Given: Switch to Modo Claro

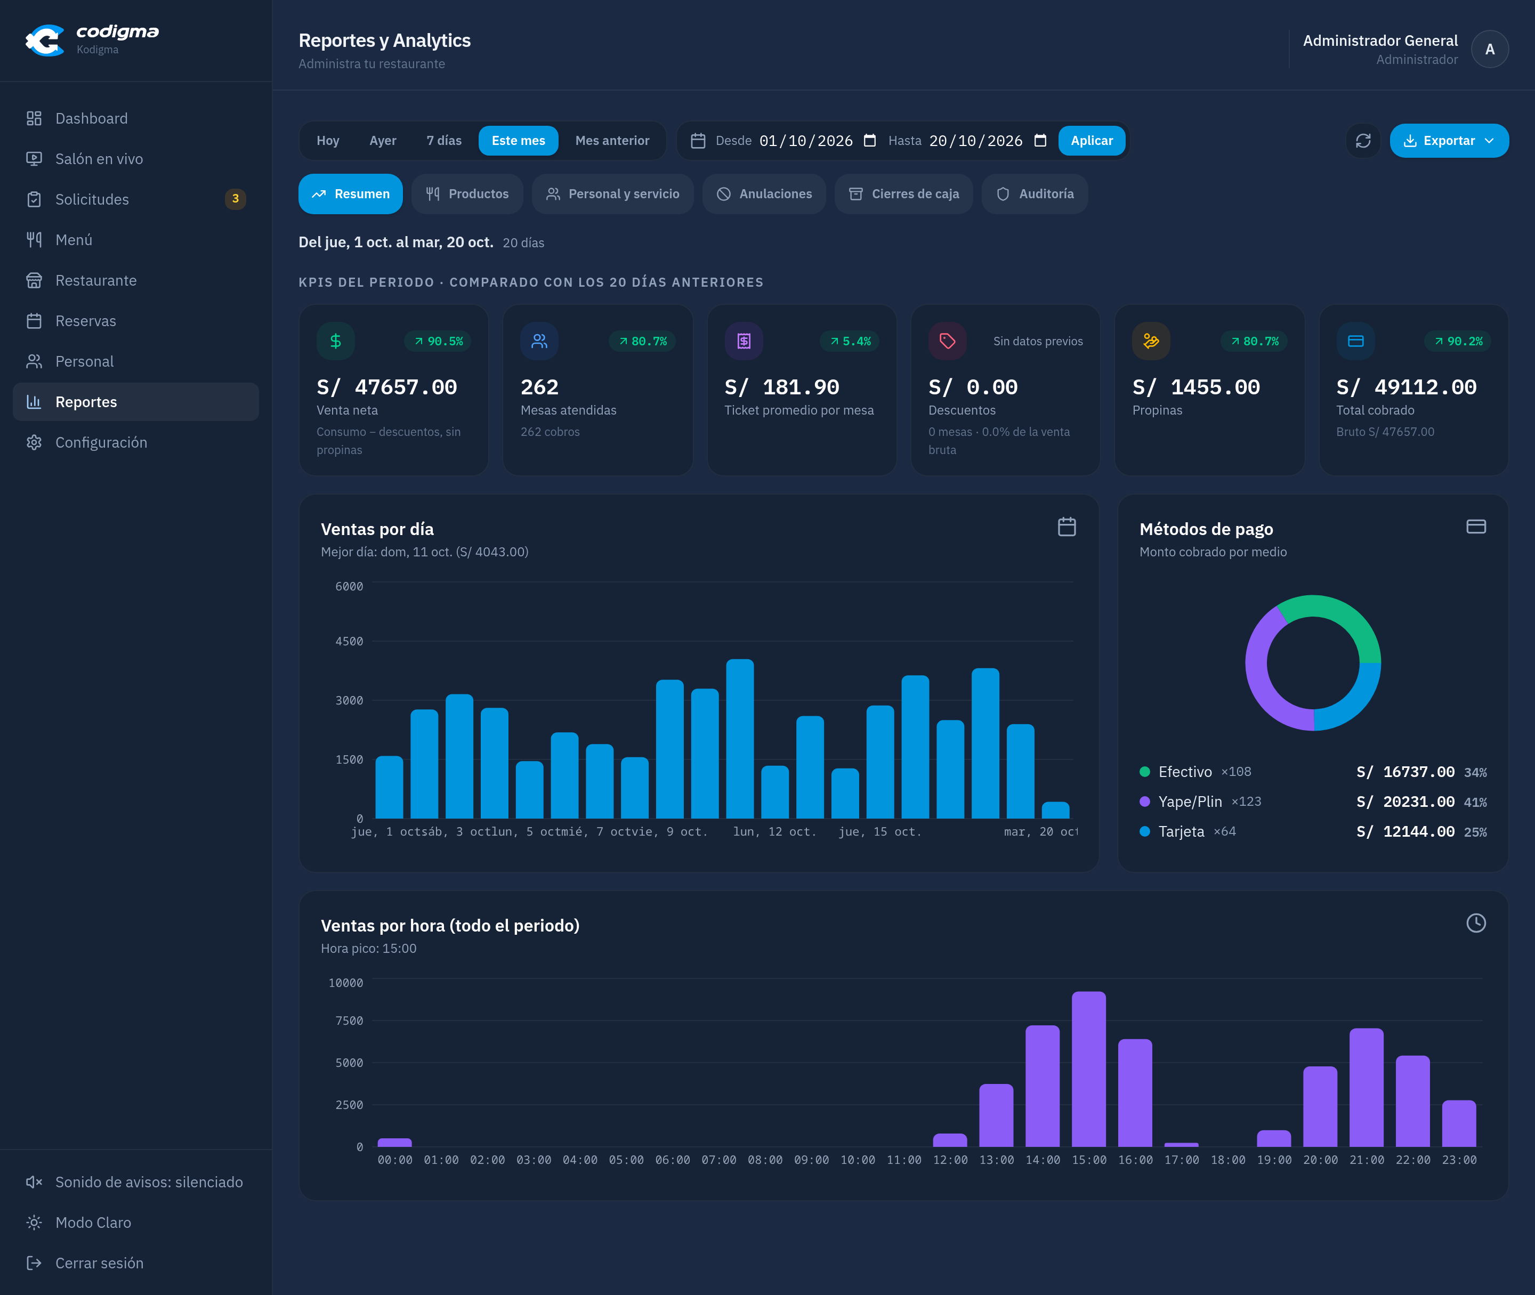Looking at the screenshot, I should pos(136,1223).
